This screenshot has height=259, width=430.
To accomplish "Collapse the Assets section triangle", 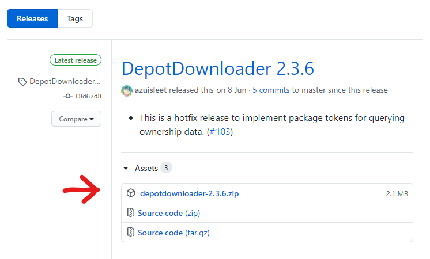I will pyautogui.click(x=126, y=169).
